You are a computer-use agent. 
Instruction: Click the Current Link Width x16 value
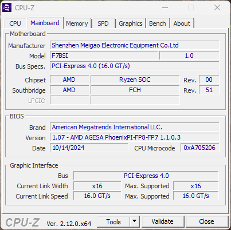pyautogui.click(x=97, y=186)
